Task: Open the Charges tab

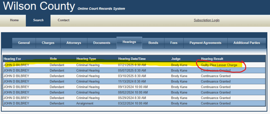Action: (48, 43)
